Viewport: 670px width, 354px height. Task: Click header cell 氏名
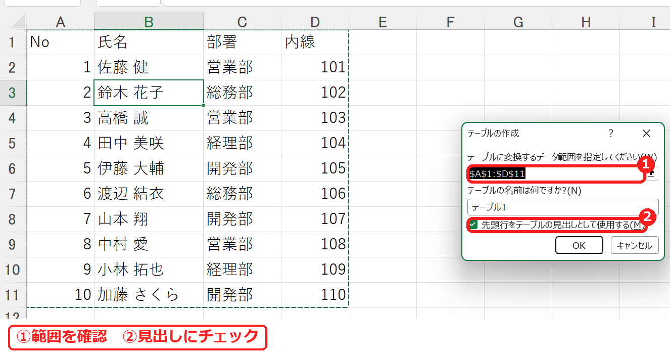pyautogui.click(x=149, y=42)
